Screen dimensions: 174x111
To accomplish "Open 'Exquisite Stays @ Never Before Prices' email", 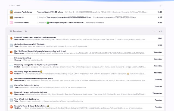I will (x=86, y=107).
